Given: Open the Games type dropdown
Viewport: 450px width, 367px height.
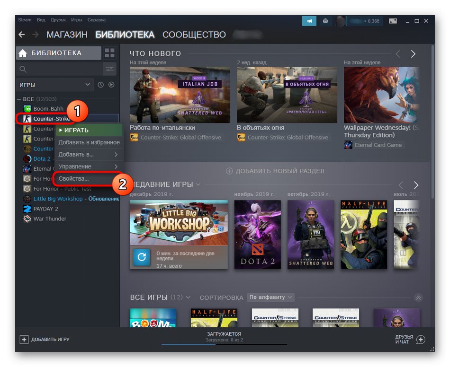Looking at the screenshot, I should (55, 85).
